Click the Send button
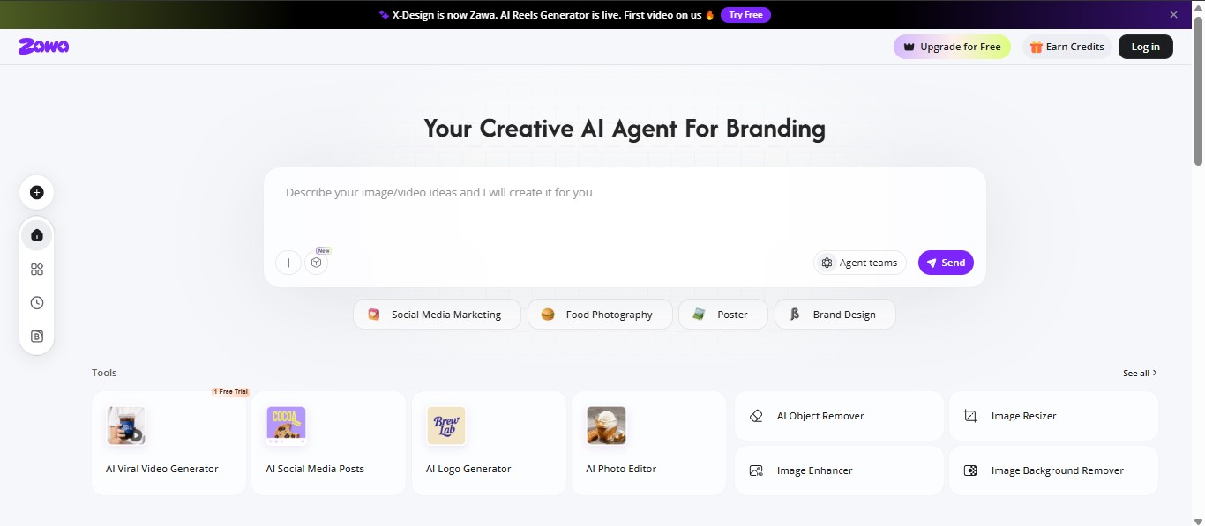 click(946, 263)
